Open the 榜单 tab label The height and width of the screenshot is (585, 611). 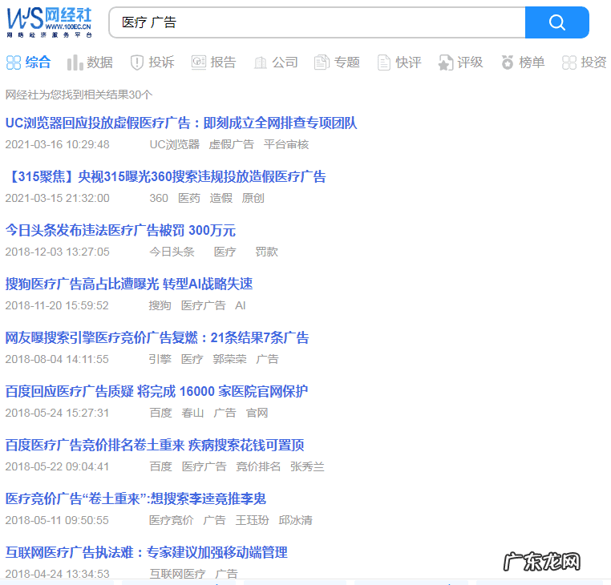[532, 63]
